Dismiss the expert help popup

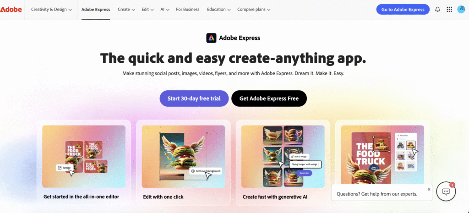[x=429, y=189]
